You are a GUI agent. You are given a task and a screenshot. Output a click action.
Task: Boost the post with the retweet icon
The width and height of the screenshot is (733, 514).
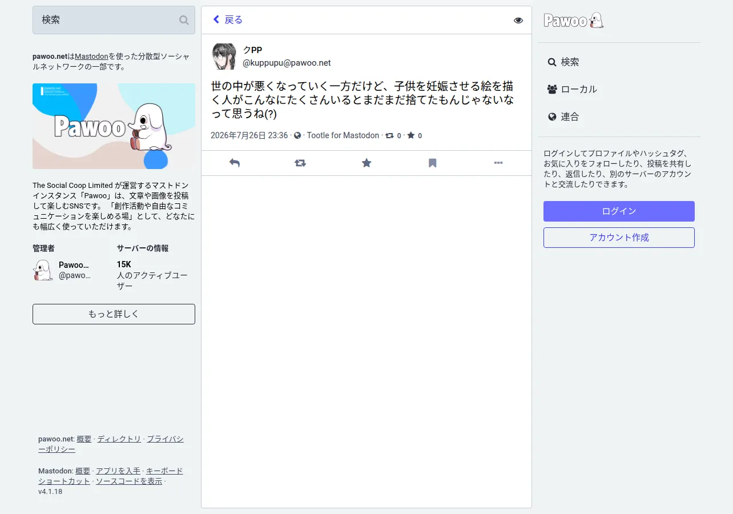[x=300, y=163]
